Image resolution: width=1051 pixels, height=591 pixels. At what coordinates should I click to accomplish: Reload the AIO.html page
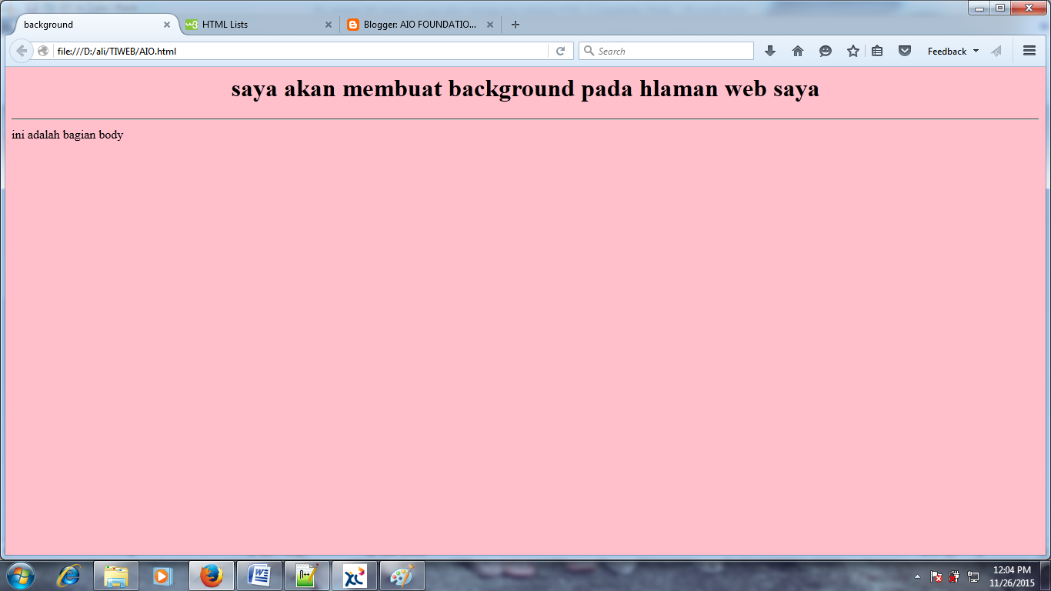coord(561,50)
